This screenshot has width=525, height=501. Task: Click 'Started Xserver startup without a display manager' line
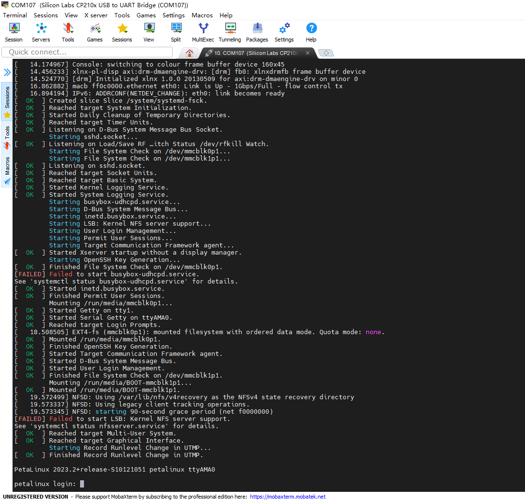coord(145,252)
